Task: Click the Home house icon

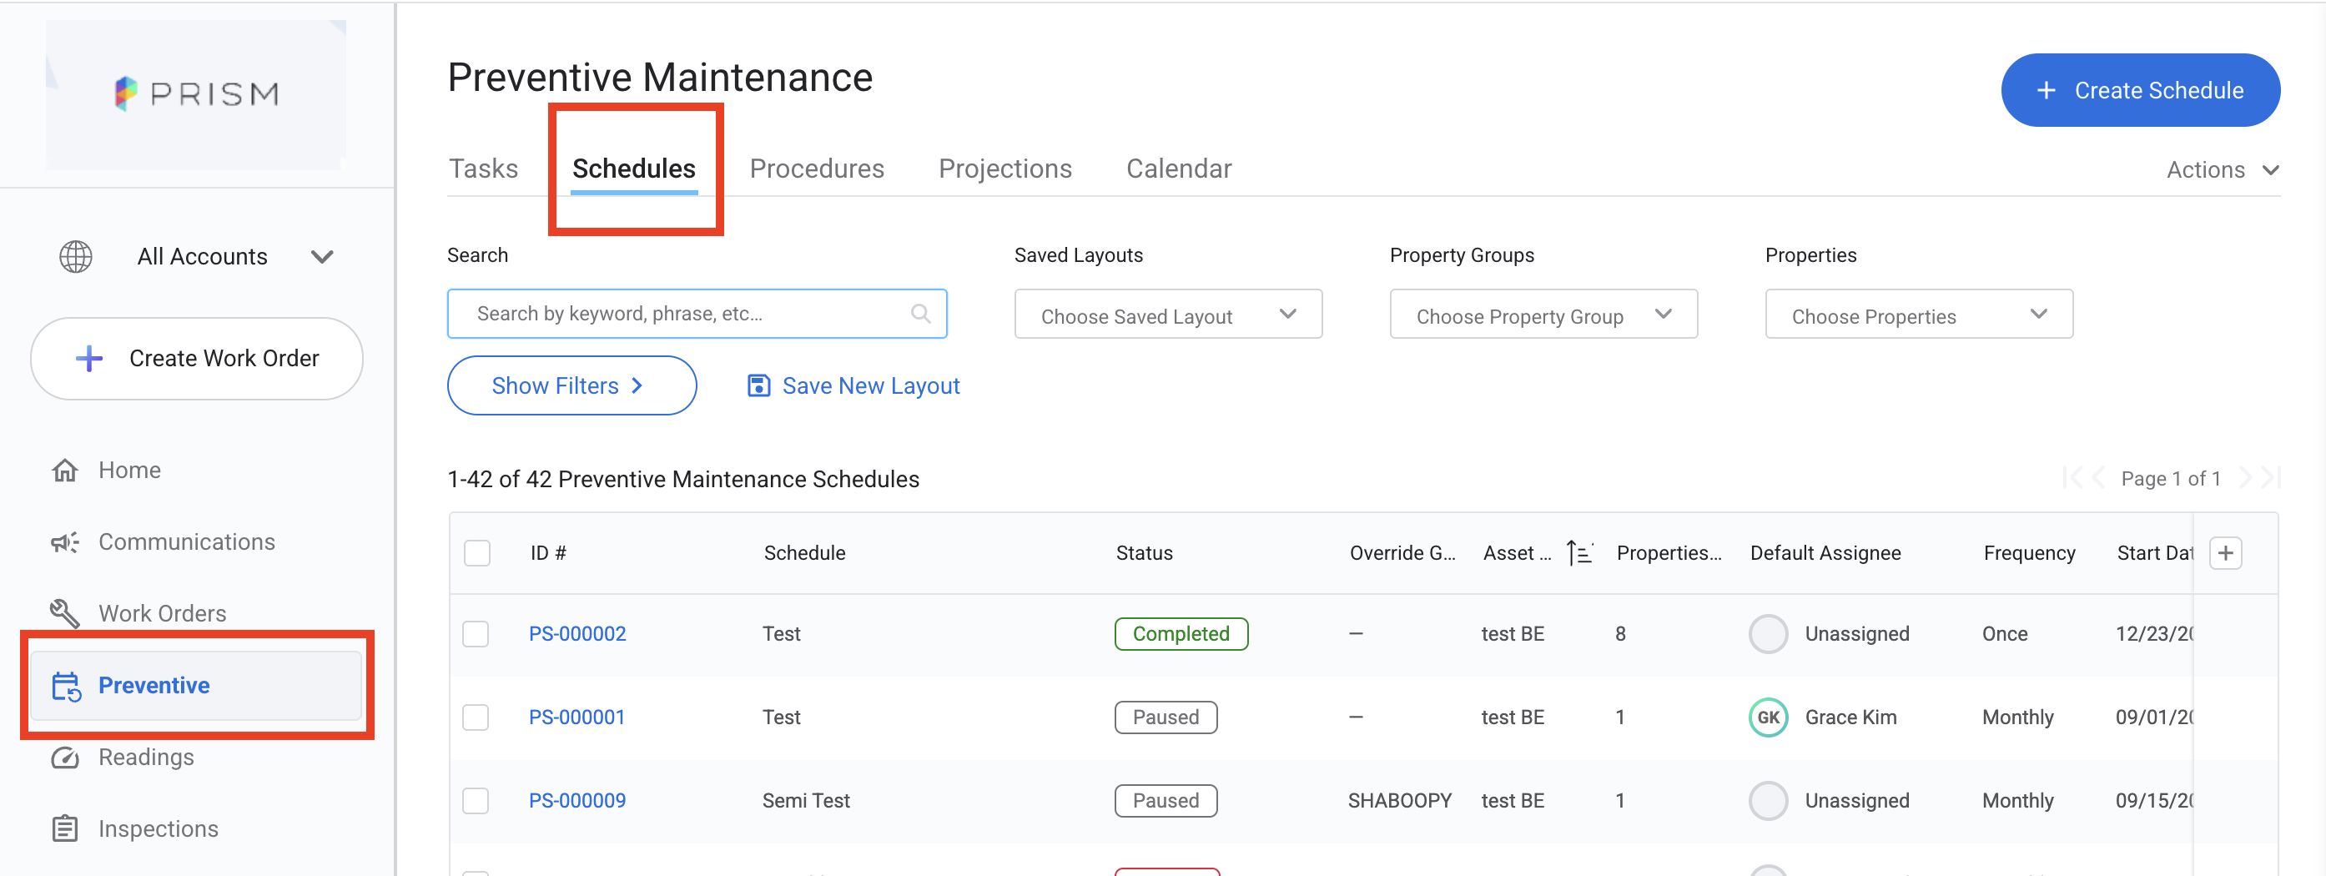Action: point(65,471)
